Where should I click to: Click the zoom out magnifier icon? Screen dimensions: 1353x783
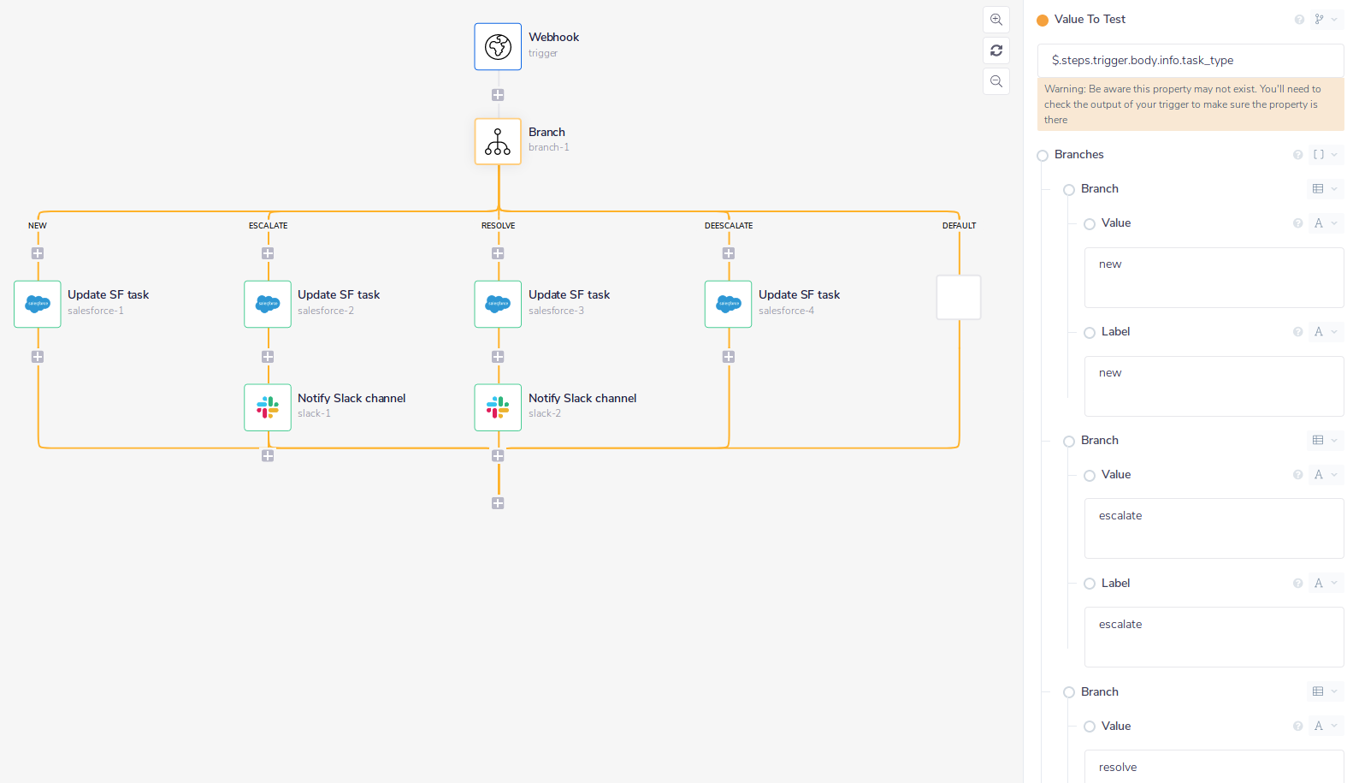[996, 81]
